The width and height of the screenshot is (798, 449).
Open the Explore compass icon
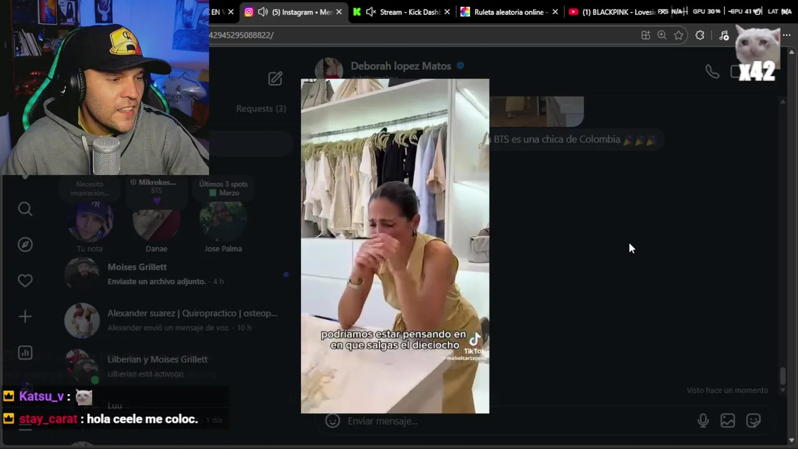tap(25, 244)
